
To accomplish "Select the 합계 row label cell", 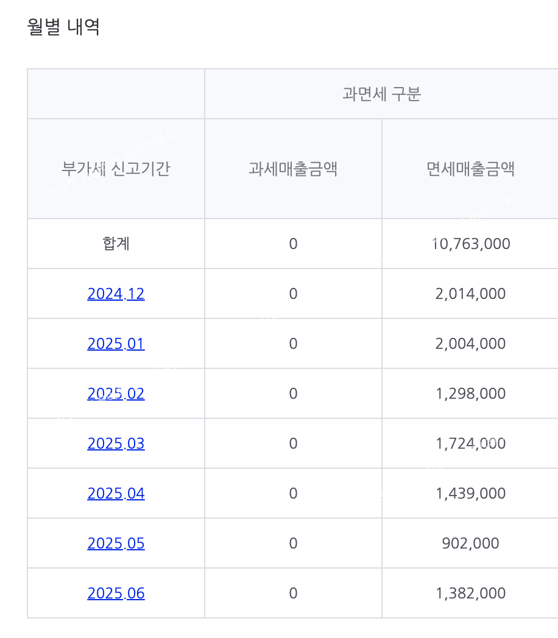I will coord(116,244).
